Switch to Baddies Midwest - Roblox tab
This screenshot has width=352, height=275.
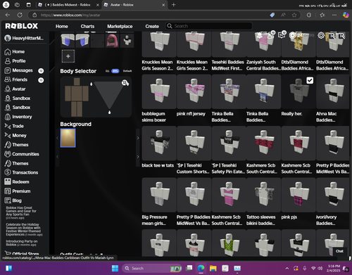coord(68,5)
